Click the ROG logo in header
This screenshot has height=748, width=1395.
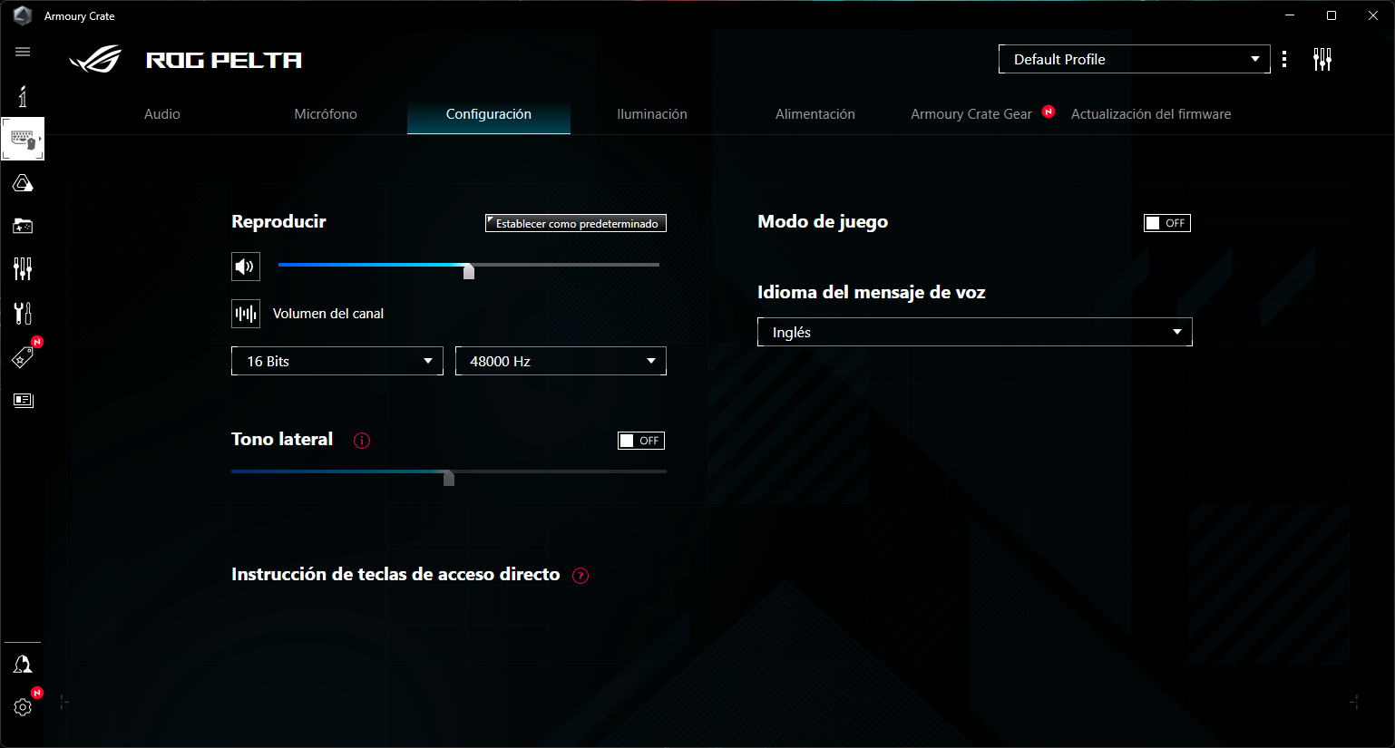pos(96,60)
